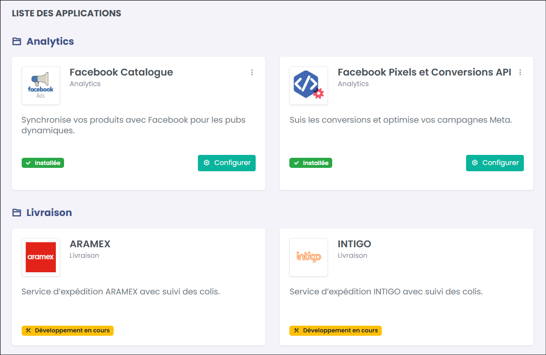Open the ARAMEX app title

(x=90, y=244)
